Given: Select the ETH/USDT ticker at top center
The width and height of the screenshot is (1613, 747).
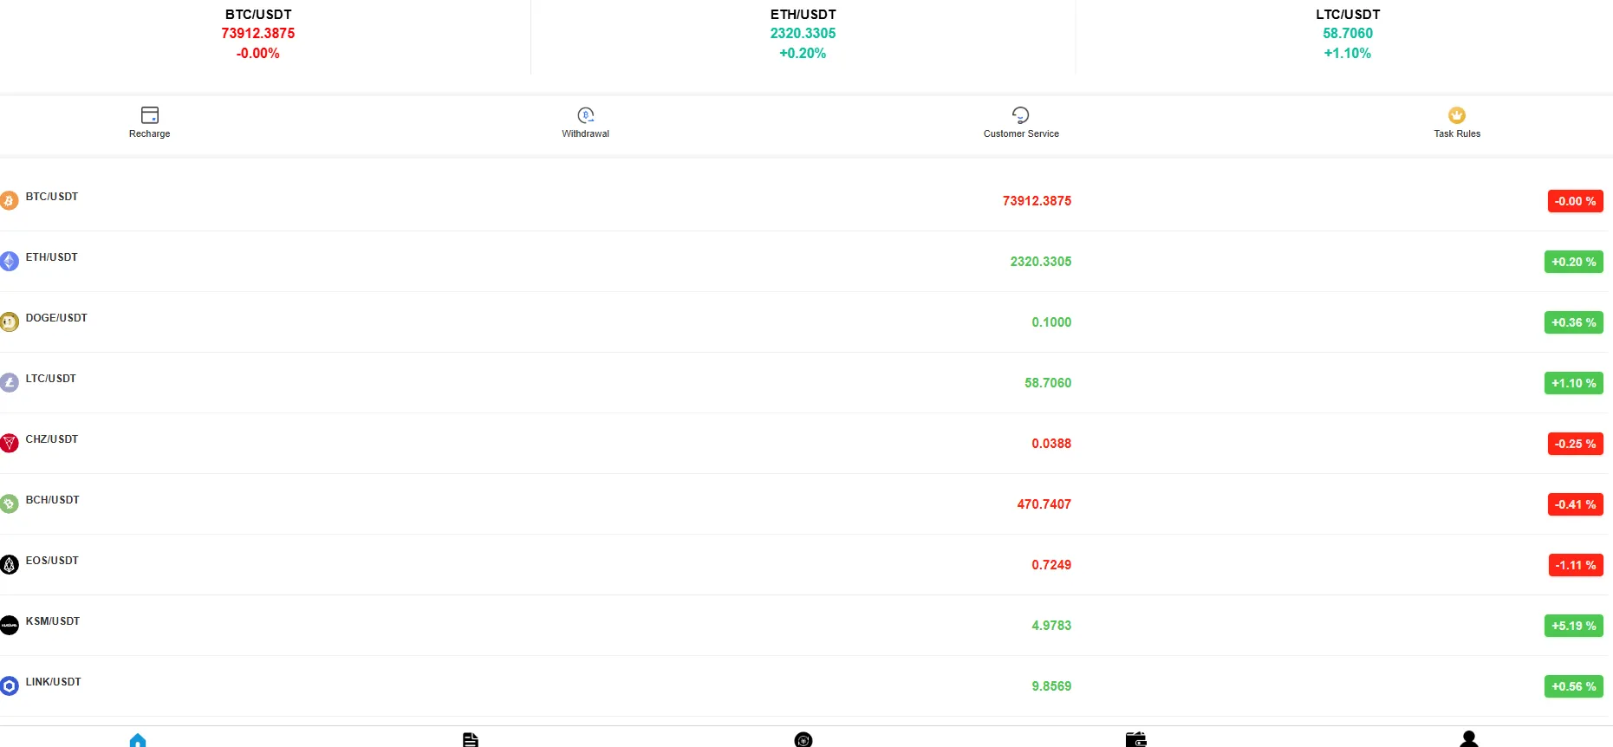Looking at the screenshot, I should 803,33.
